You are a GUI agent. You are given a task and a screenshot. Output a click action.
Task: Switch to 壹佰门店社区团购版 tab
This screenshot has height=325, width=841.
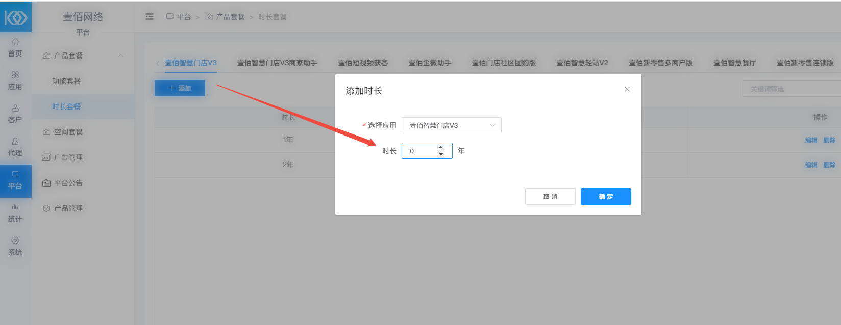pos(504,63)
